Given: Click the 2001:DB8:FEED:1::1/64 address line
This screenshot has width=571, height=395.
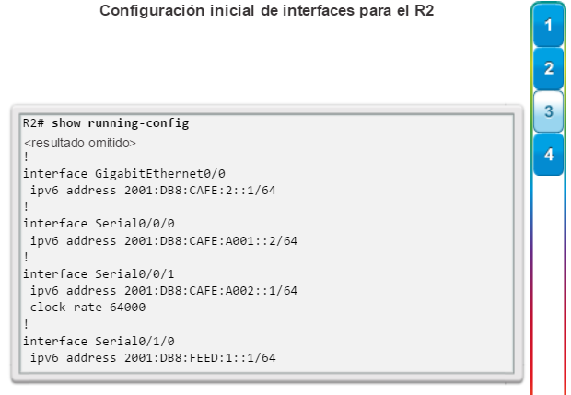Looking at the screenshot, I should click(x=153, y=358).
